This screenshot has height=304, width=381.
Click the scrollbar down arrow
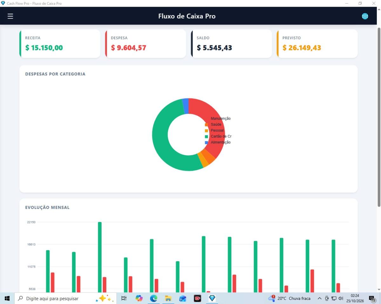[379, 289]
